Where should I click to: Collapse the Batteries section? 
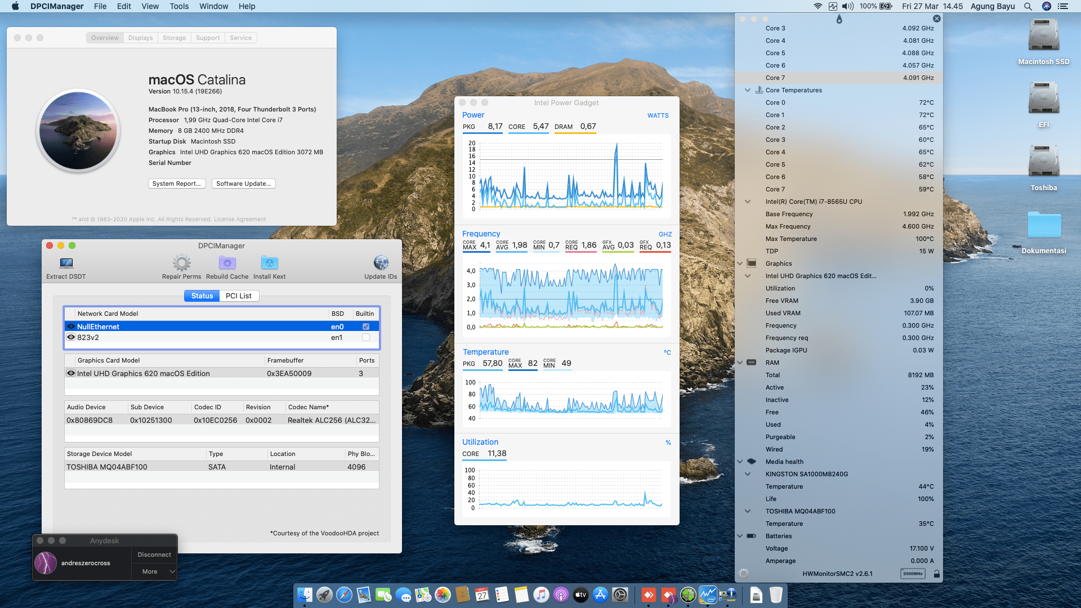pyautogui.click(x=740, y=536)
